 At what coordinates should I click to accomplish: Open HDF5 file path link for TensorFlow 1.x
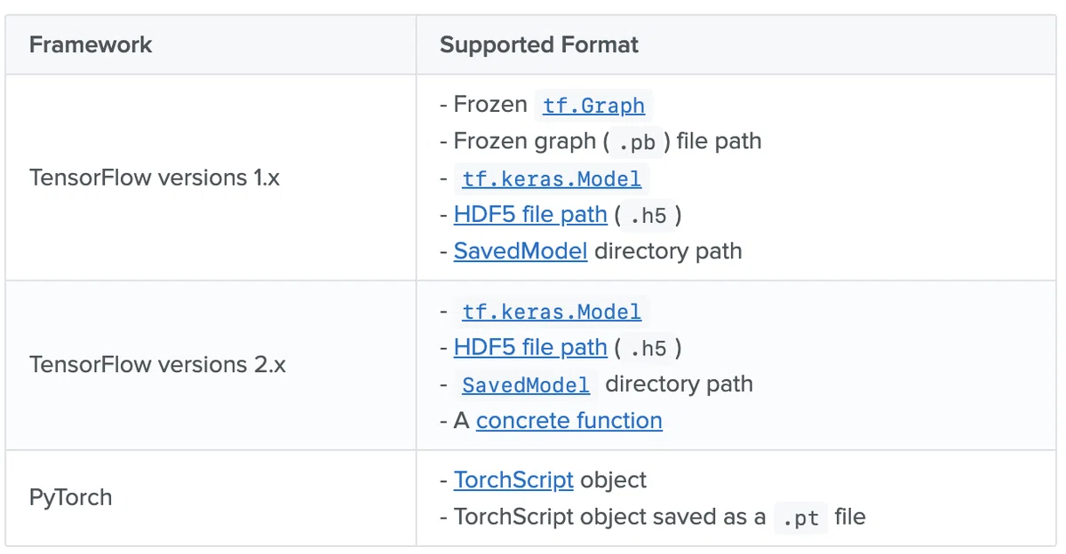coord(530,214)
